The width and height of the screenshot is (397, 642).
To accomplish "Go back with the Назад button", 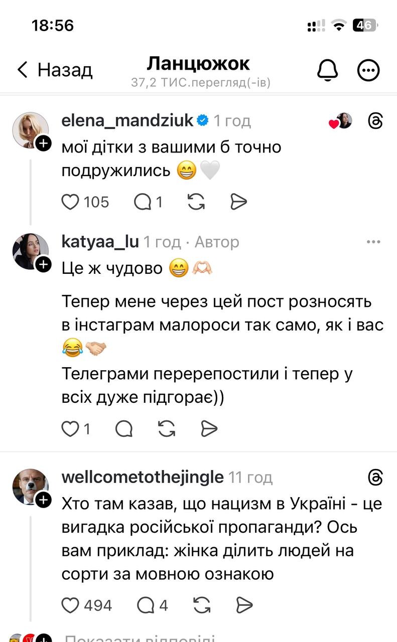I will point(54,70).
